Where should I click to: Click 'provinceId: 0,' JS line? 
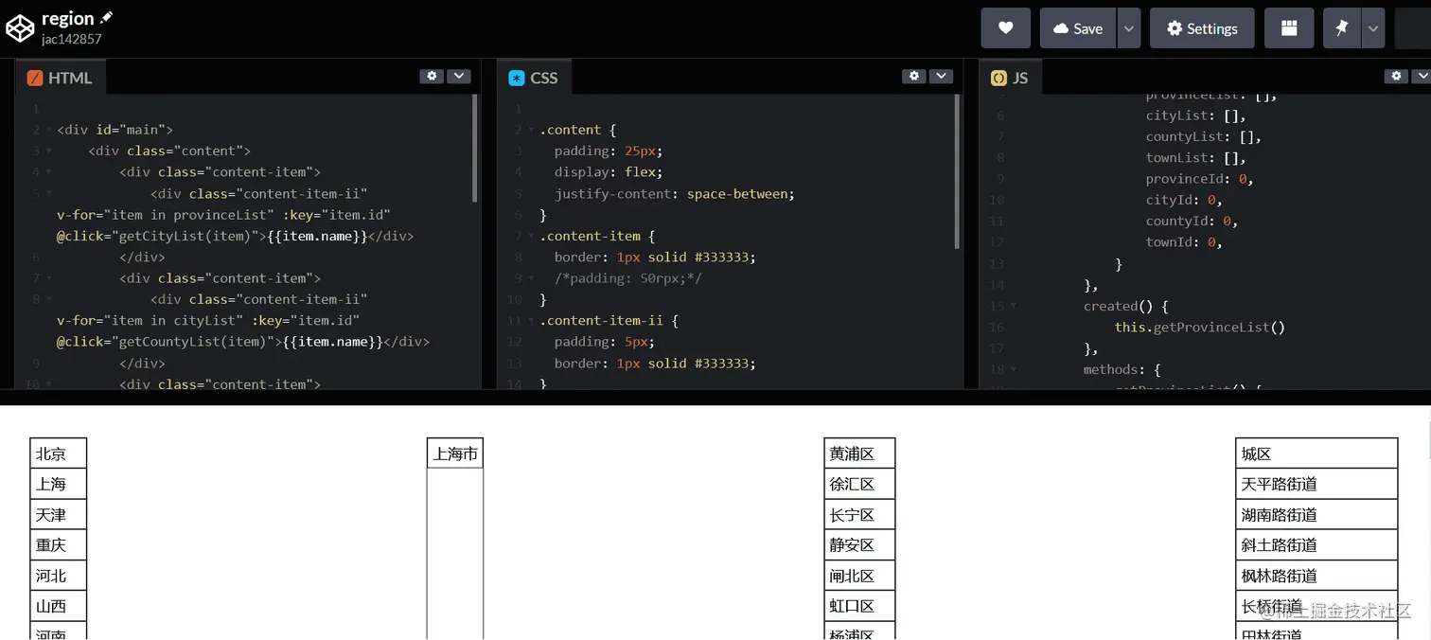pyautogui.click(x=1199, y=179)
